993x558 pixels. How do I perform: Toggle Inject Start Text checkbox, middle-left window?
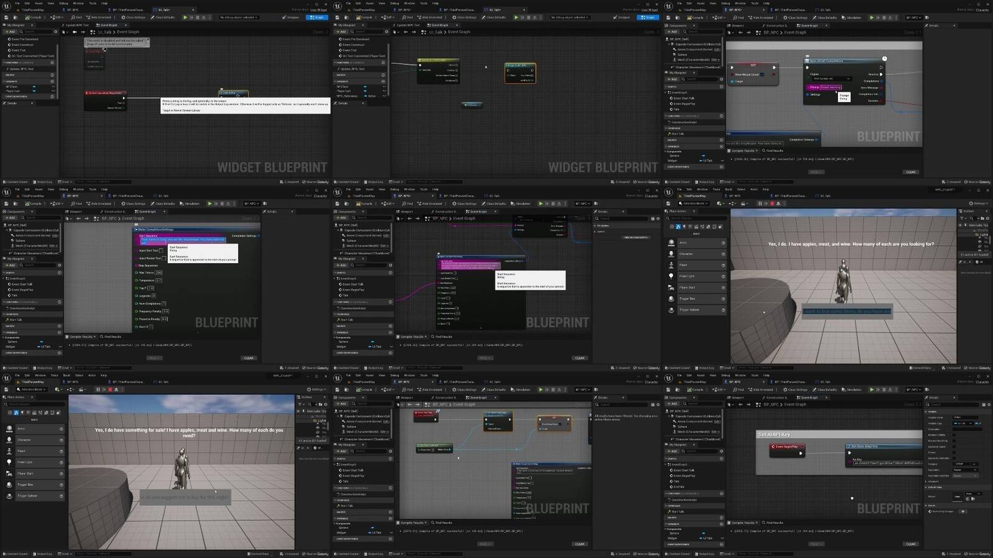pos(161,251)
